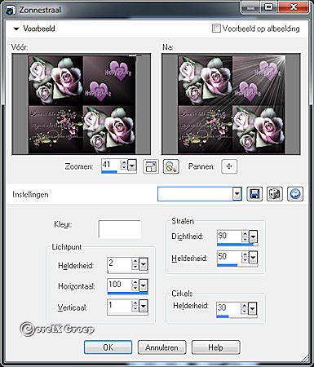Screen dimensions: 314x367
Task: Click the Stralen Helderheid value field
Action: coord(229,257)
